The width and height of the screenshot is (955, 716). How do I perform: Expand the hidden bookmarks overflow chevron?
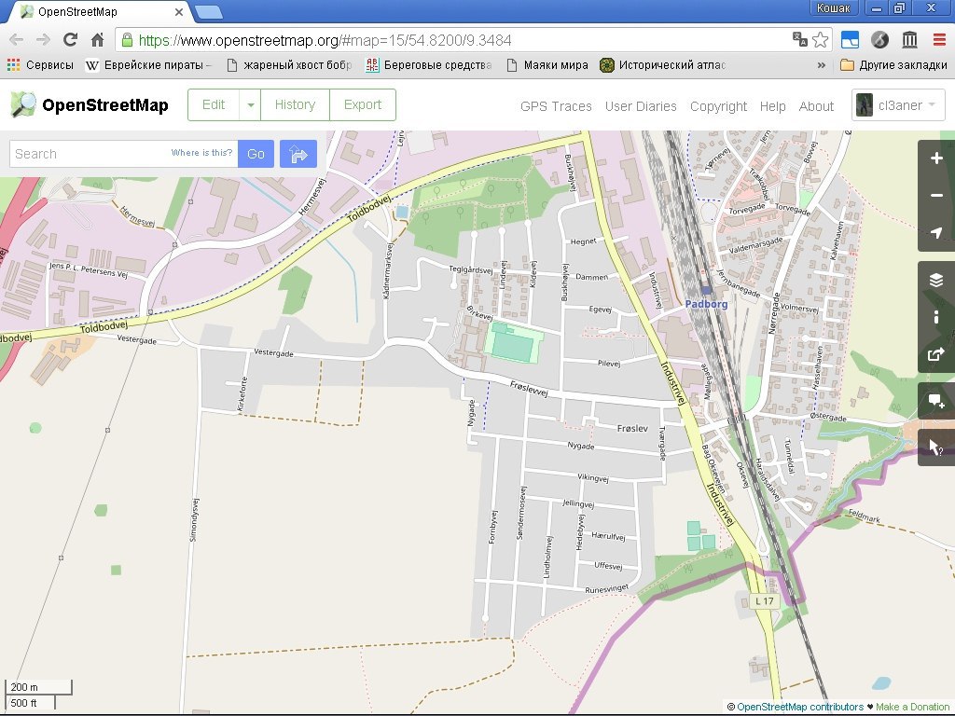click(x=822, y=65)
